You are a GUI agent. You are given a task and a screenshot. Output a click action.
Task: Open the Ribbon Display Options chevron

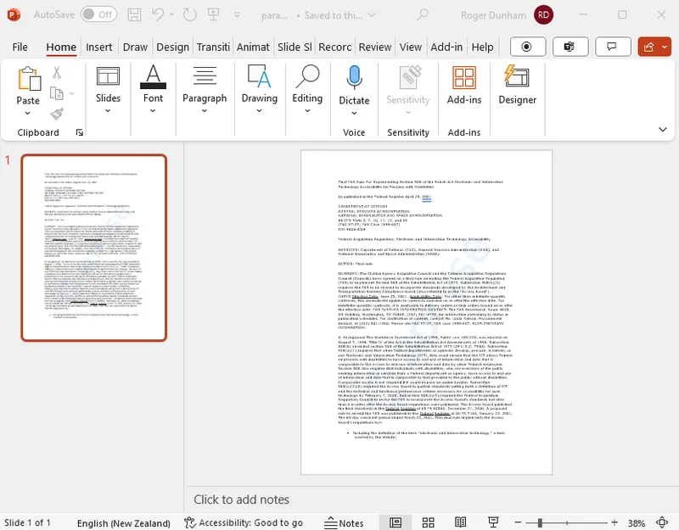(663, 129)
